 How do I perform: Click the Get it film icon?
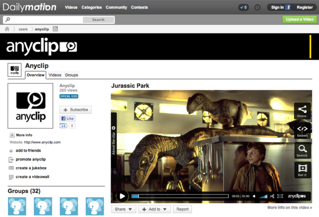tap(303, 170)
